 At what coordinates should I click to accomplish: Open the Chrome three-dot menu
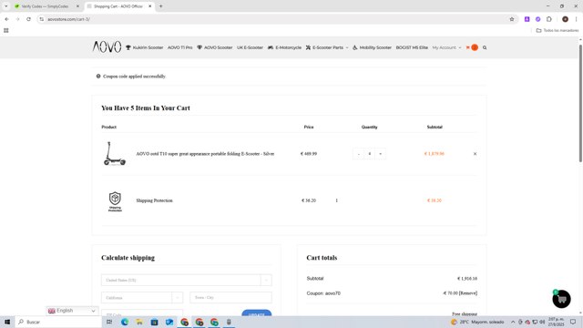(576, 19)
